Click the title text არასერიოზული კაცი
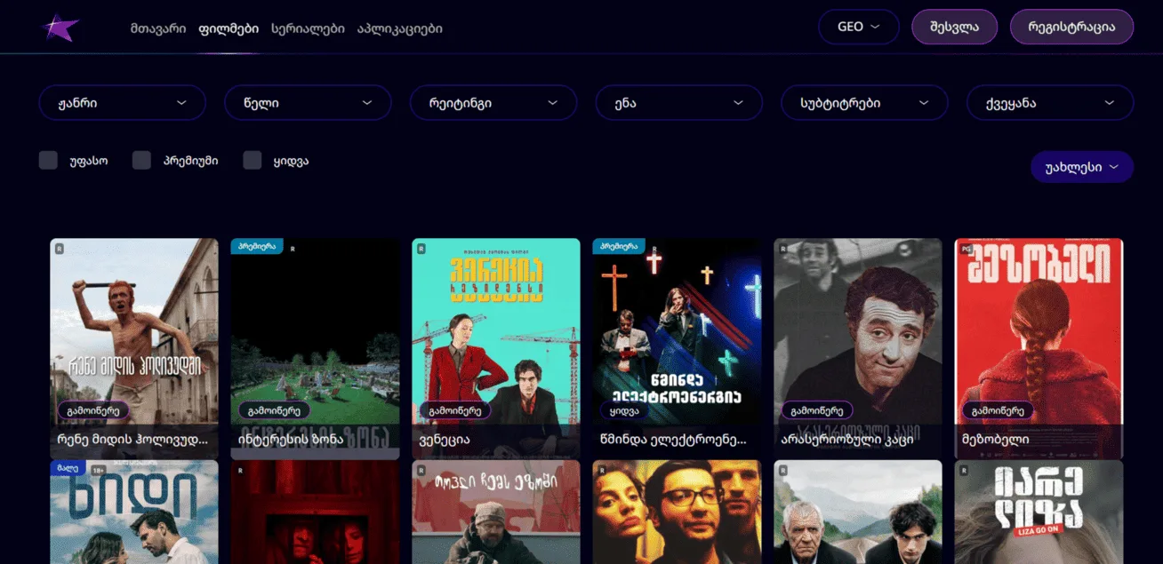The width and height of the screenshot is (1163, 564). (846, 440)
